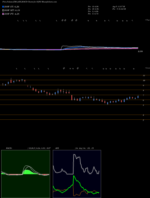150x198 pixels.
Task: Click the price axis label 7
Action: tap(143, 95)
